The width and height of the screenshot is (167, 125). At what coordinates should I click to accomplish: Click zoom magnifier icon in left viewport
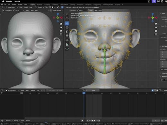tap(61, 24)
